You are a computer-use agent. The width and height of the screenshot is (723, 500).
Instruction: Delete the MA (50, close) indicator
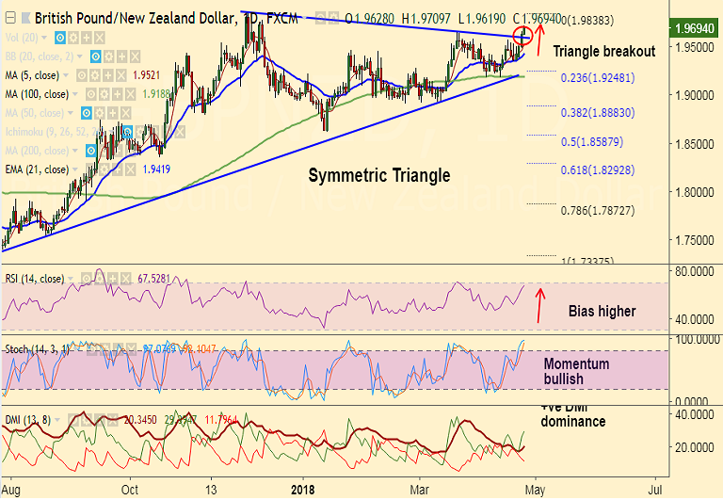(126, 113)
